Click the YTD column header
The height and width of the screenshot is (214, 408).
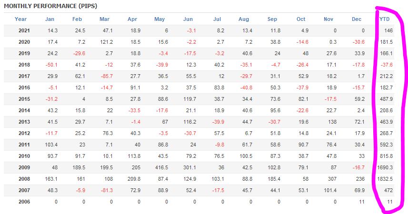(x=385, y=19)
